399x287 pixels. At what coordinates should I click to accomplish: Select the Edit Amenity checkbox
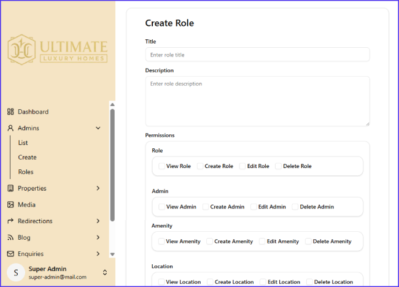tap(262, 241)
